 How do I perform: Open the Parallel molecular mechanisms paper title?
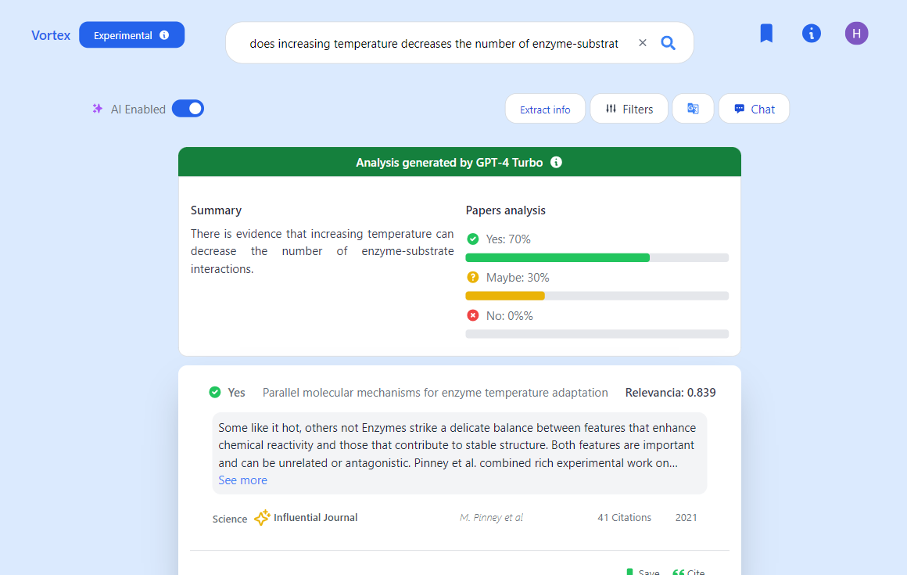435,393
